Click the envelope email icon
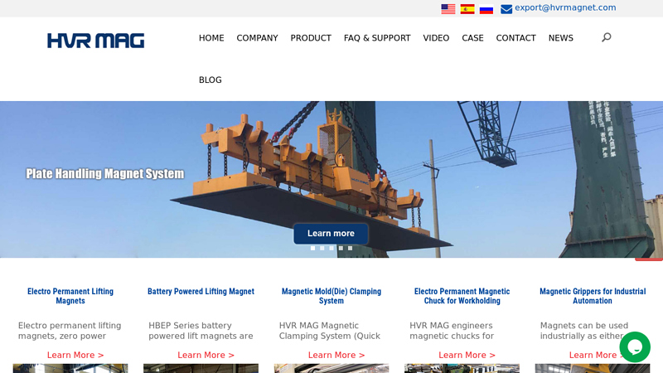Image resolution: width=663 pixels, height=373 pixels. [x=506, y=9]
